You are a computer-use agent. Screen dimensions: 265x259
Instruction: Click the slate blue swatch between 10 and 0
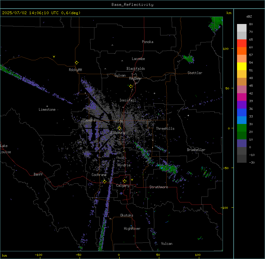click(x=242, y=143)
